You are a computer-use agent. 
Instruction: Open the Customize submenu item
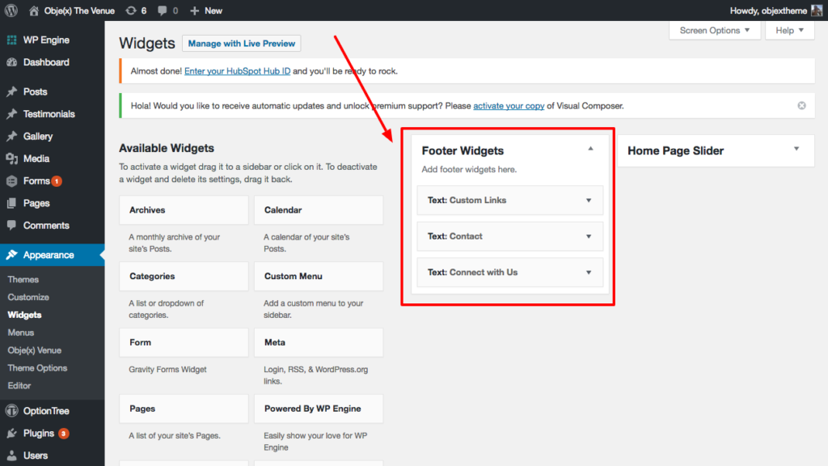click(28, 298)
